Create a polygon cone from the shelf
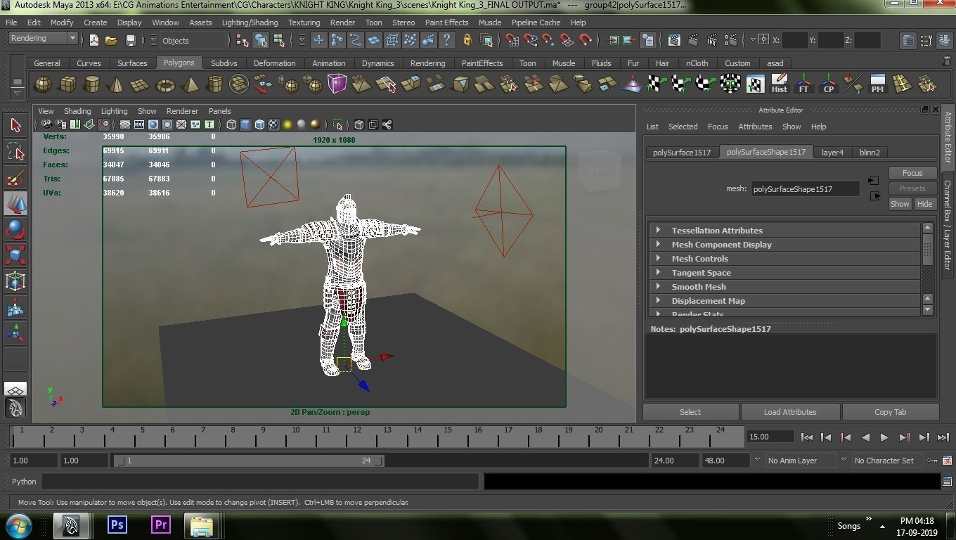Image resolution: width=956 pixels, height=540 pixels. (116, 84)
